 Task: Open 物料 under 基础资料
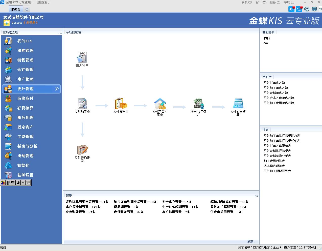(267, 38)
